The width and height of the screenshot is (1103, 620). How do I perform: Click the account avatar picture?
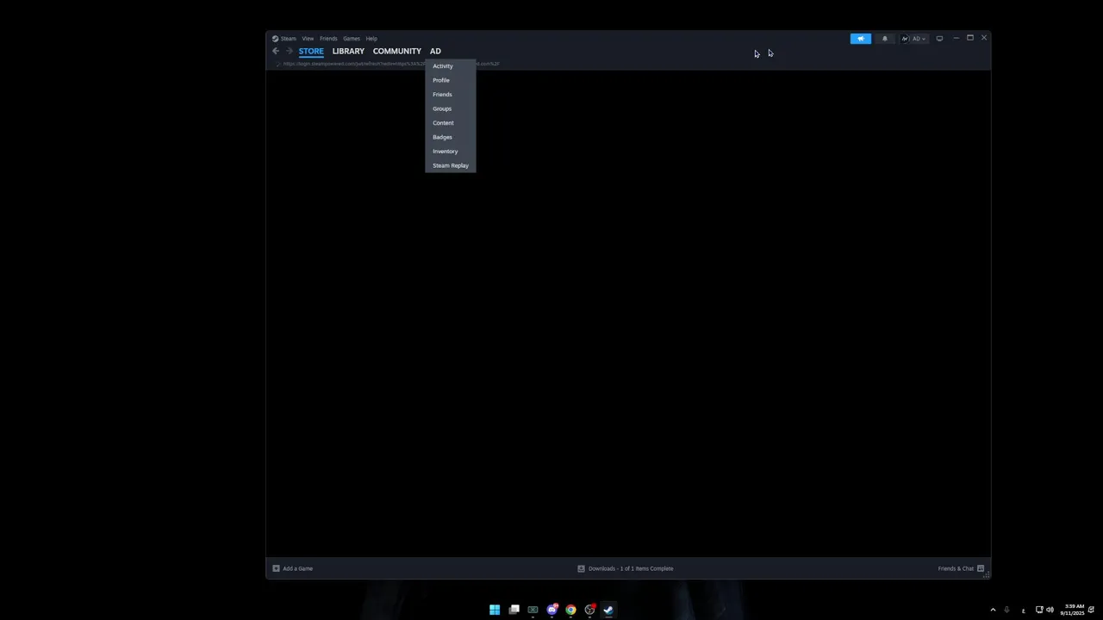tap(905, 39)
